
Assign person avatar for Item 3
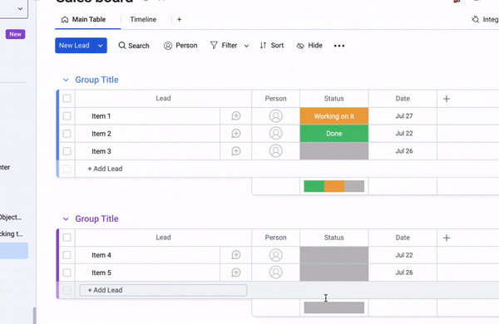276,150
